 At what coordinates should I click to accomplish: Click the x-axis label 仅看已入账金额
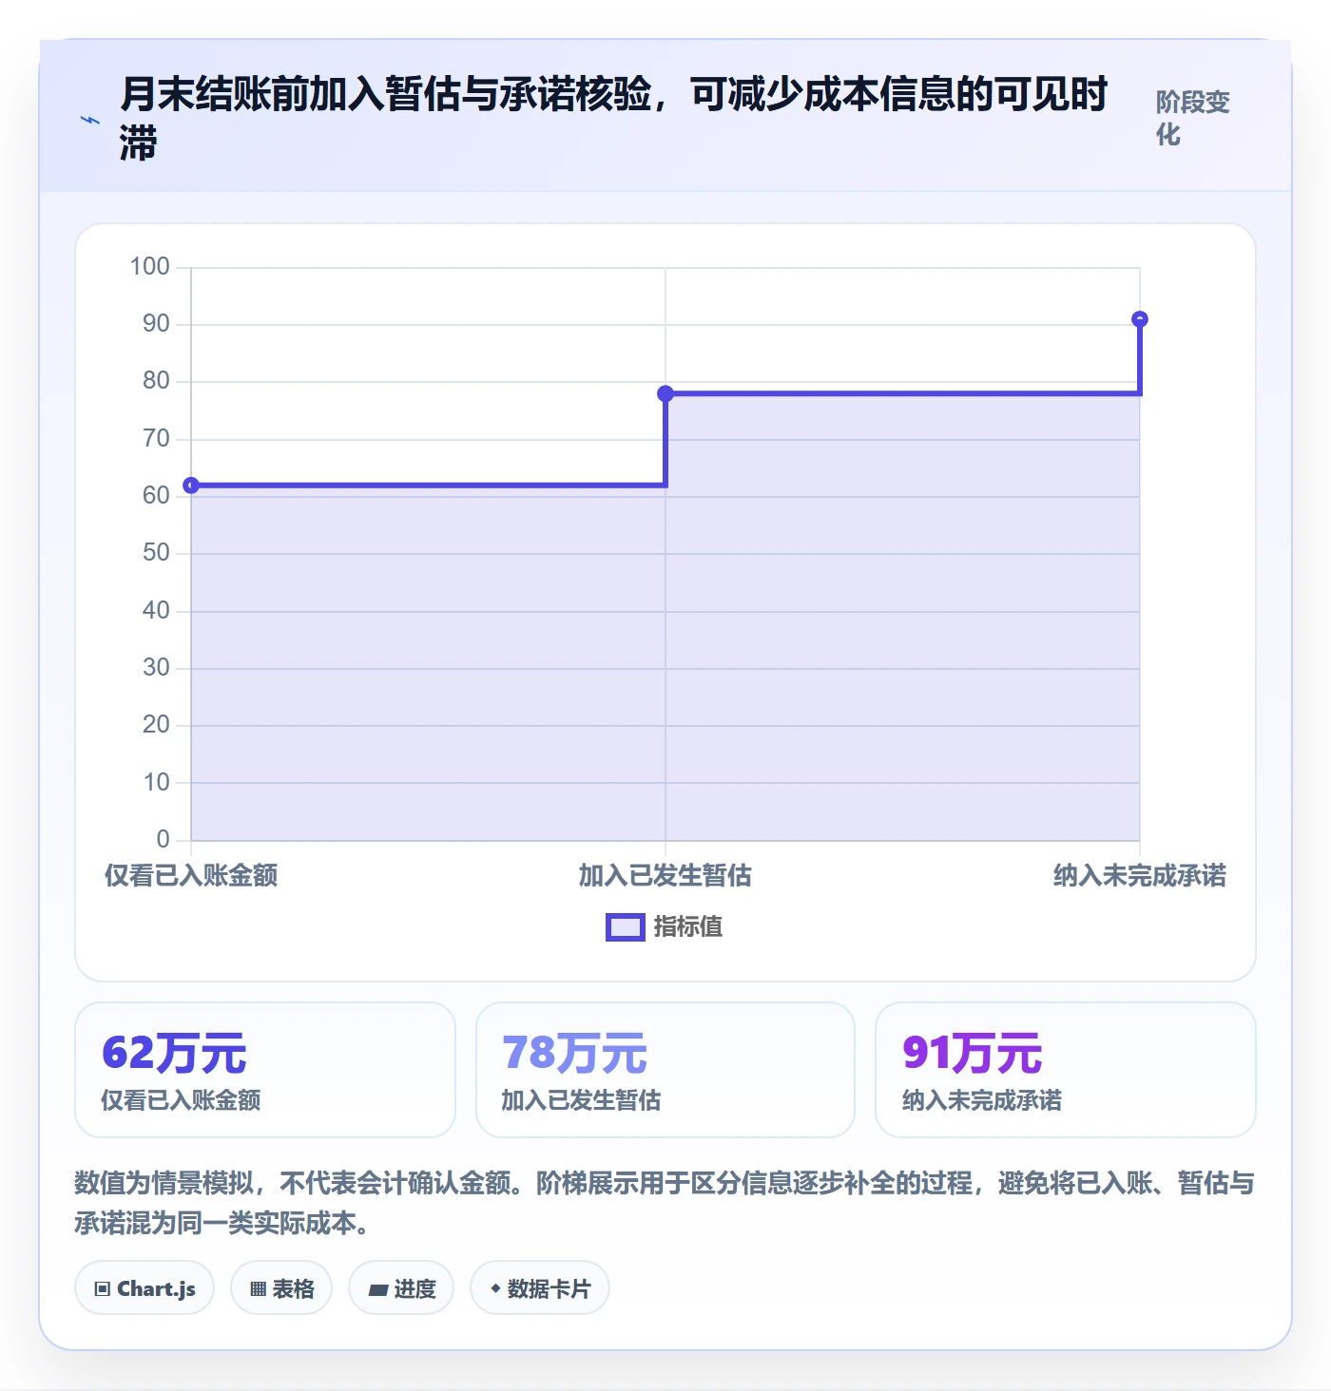coord(191,875)
